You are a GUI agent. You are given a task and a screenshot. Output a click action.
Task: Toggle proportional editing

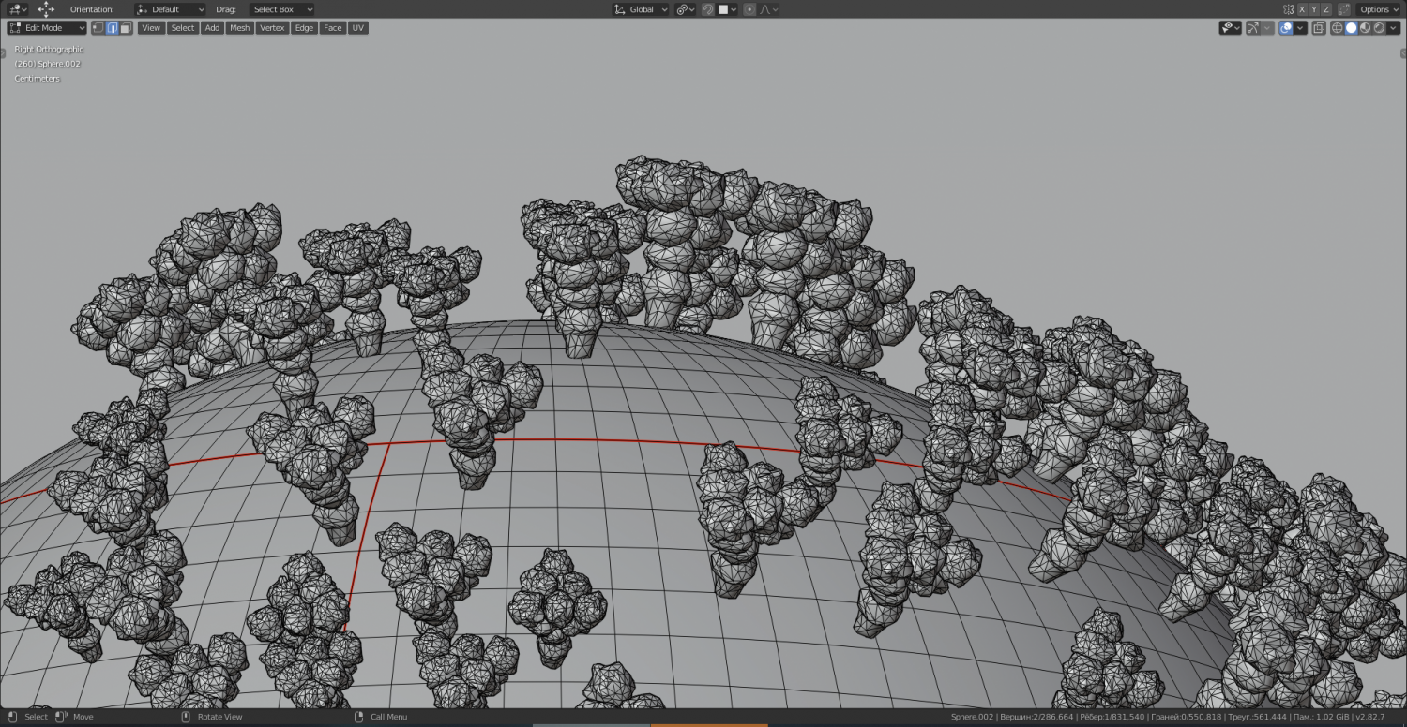(749, 9)
